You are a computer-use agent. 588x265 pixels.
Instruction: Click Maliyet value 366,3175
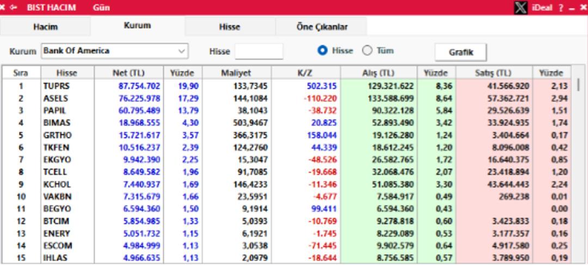pyautogui.click(x=250, y=135)
